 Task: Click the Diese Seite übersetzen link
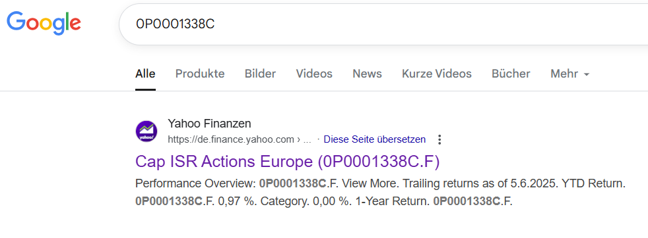374,139
